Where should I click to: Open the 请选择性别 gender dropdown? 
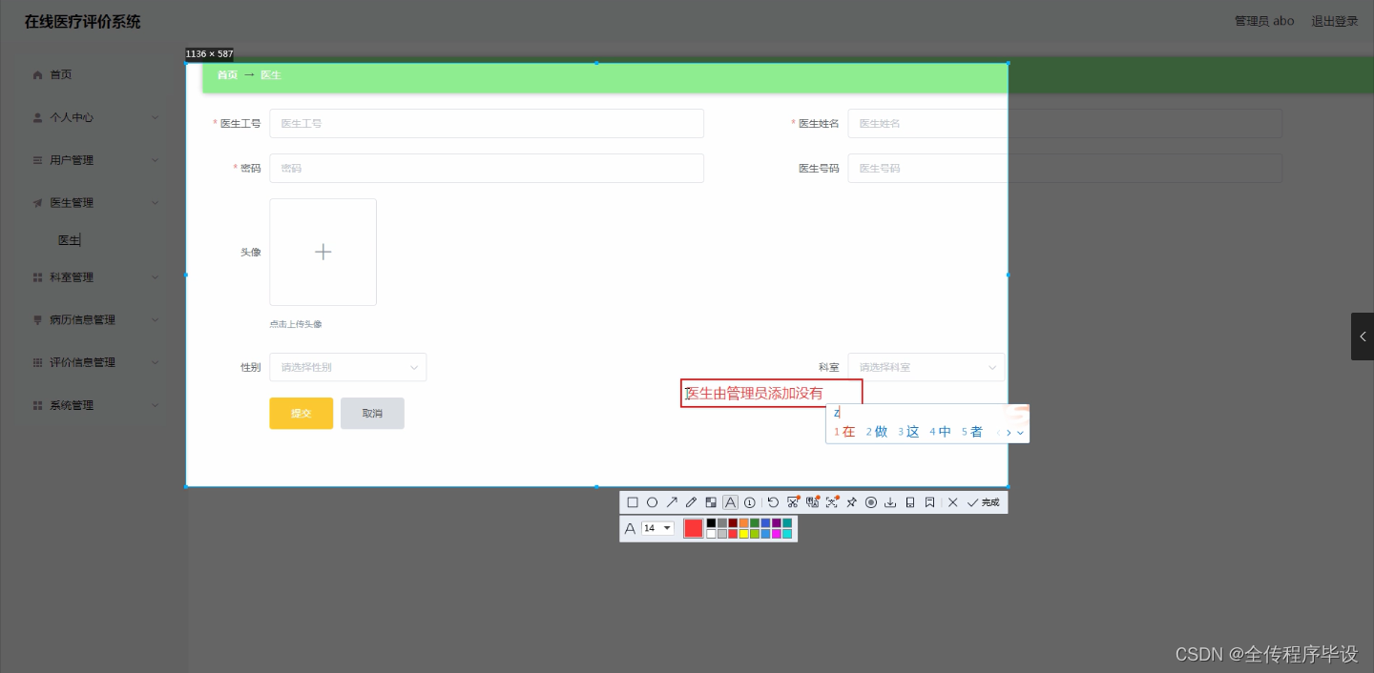pyautogui.click(x=347, y=367)
